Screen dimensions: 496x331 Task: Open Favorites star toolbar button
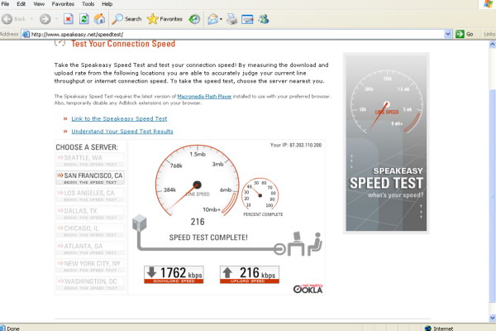pyautogui.click(x=165, y=19)
